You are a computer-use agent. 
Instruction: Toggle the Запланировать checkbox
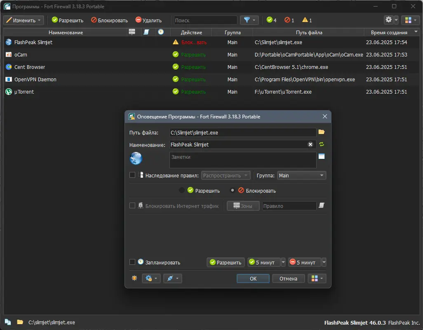132,262
